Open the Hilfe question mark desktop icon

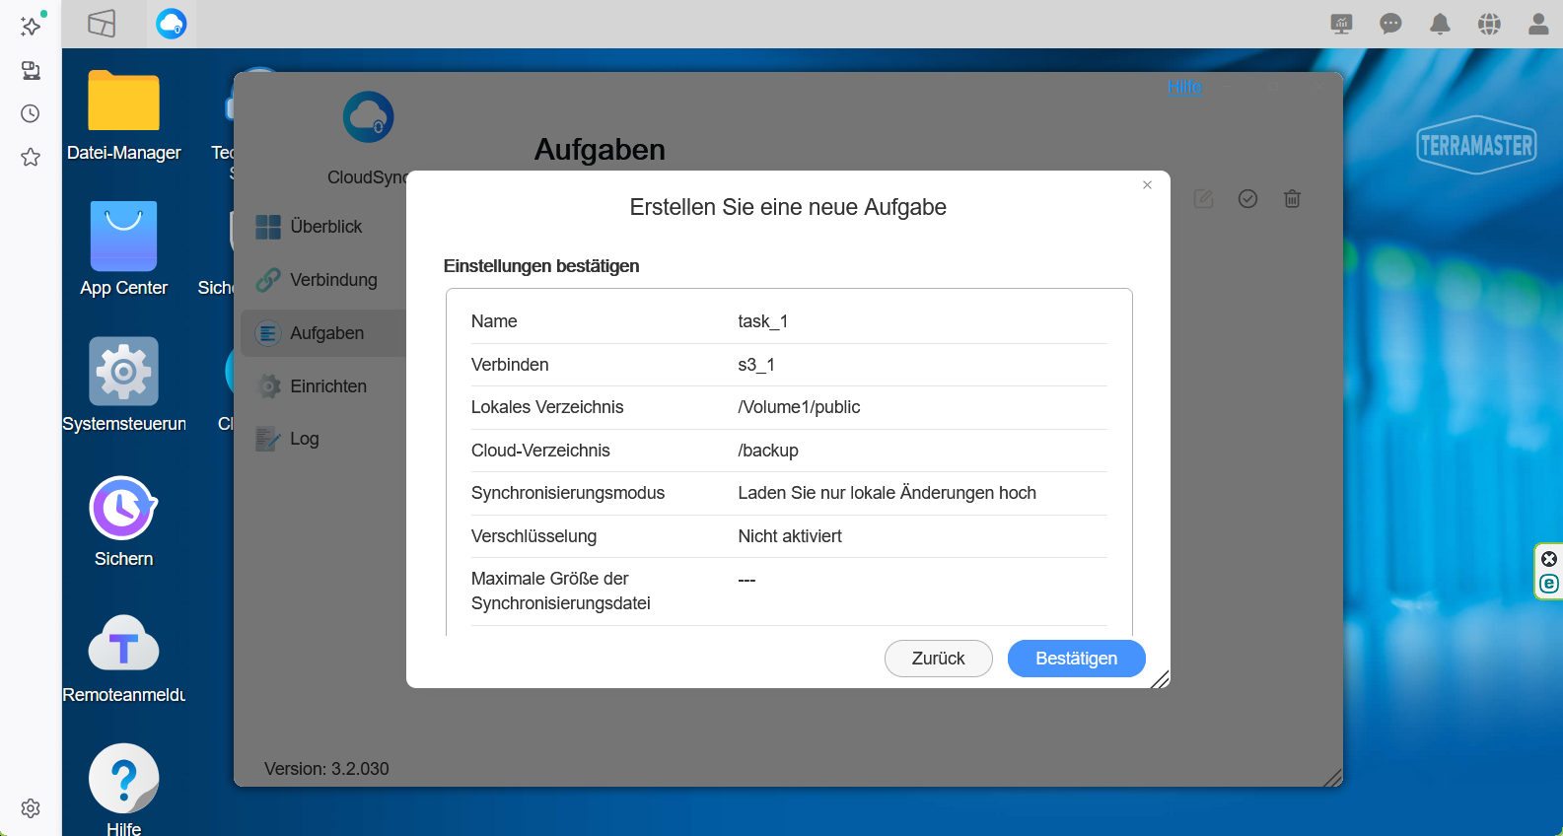click(x=123, y=789)
